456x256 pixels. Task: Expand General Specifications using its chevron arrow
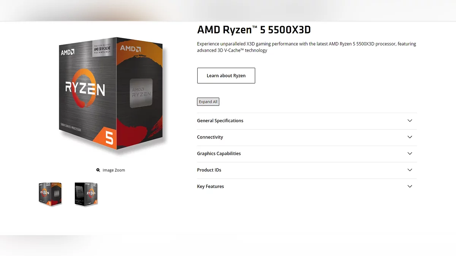410,121
